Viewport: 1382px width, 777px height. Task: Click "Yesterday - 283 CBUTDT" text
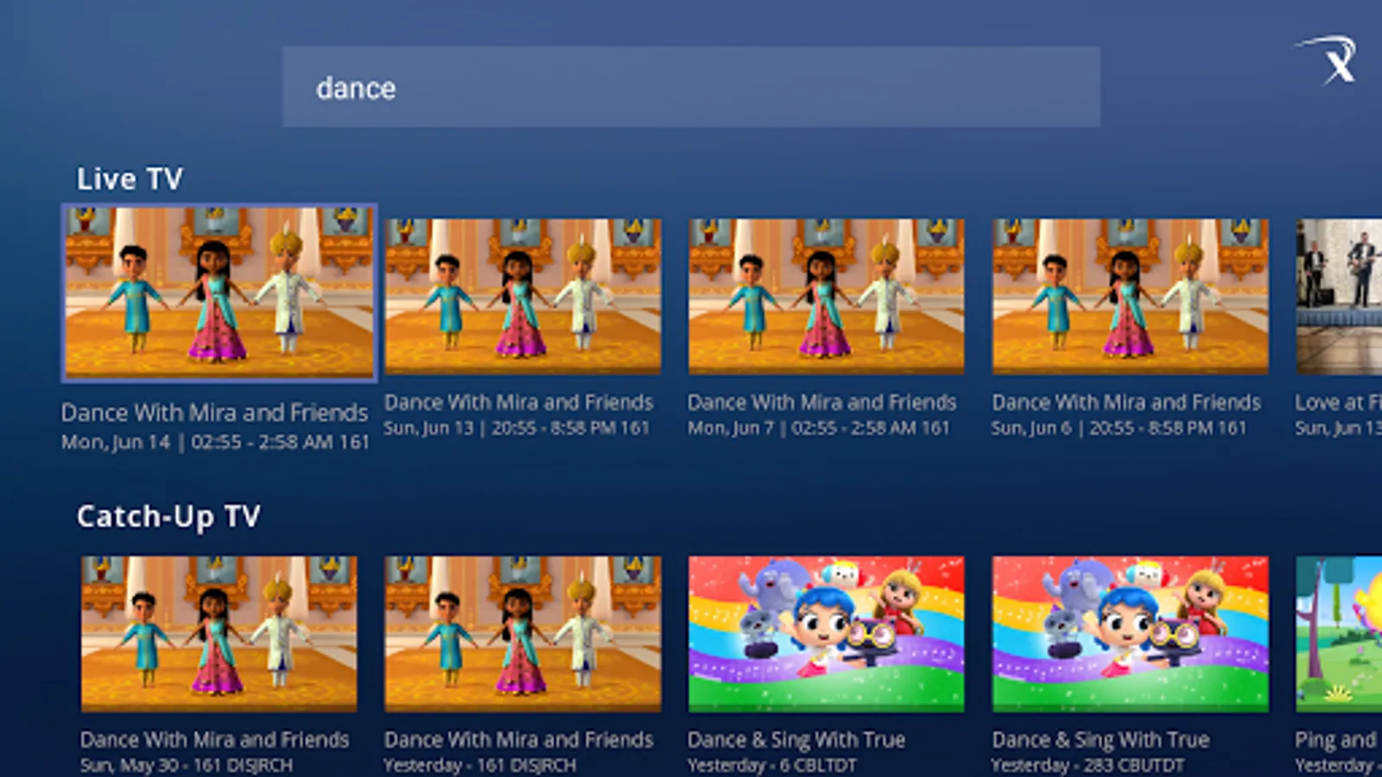(x=1087, y=766)
